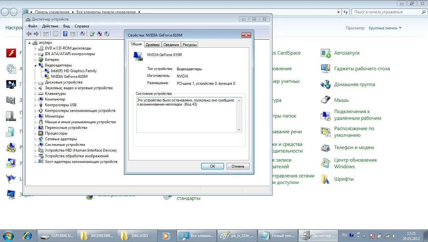The width and height of the screenshot is (428, 242).
Task: Open Домашняя группа in Control Panel
Action: point(348,84)
